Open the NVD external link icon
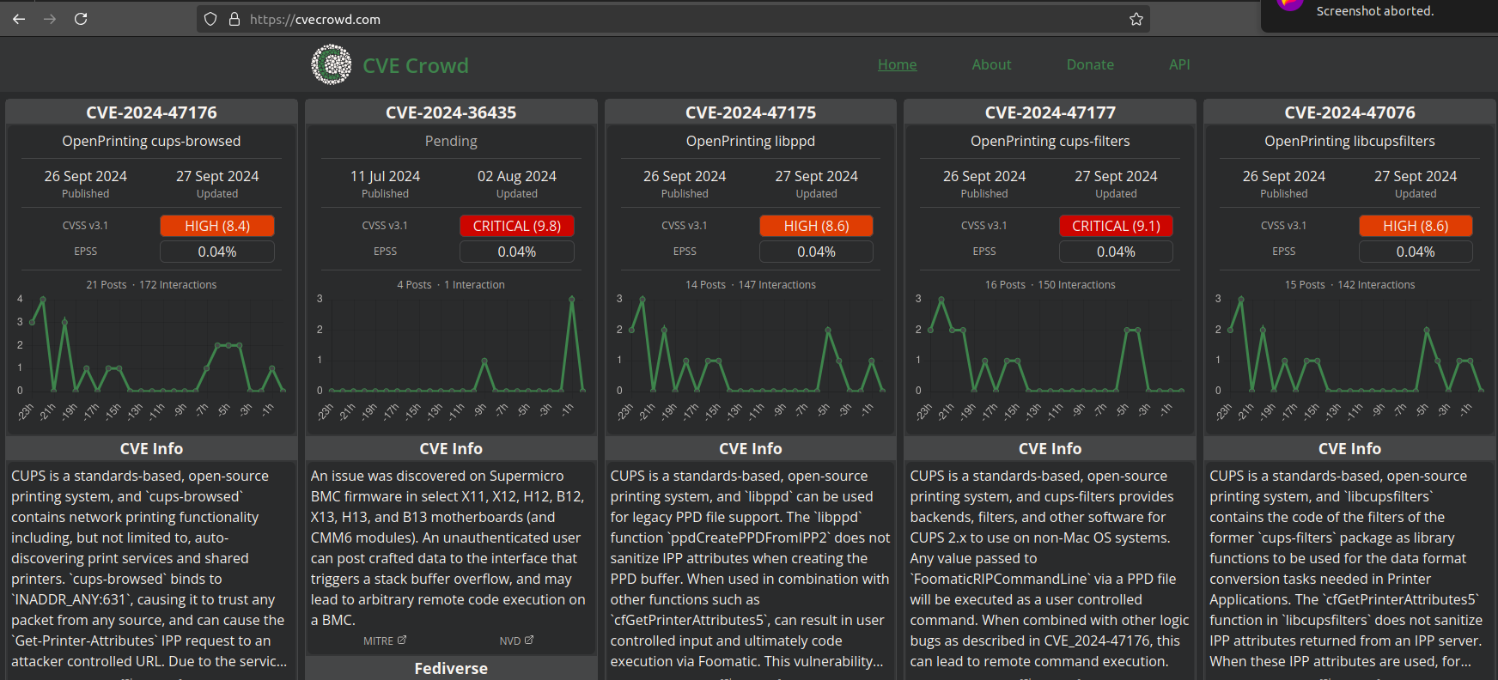 click(529, 641)
